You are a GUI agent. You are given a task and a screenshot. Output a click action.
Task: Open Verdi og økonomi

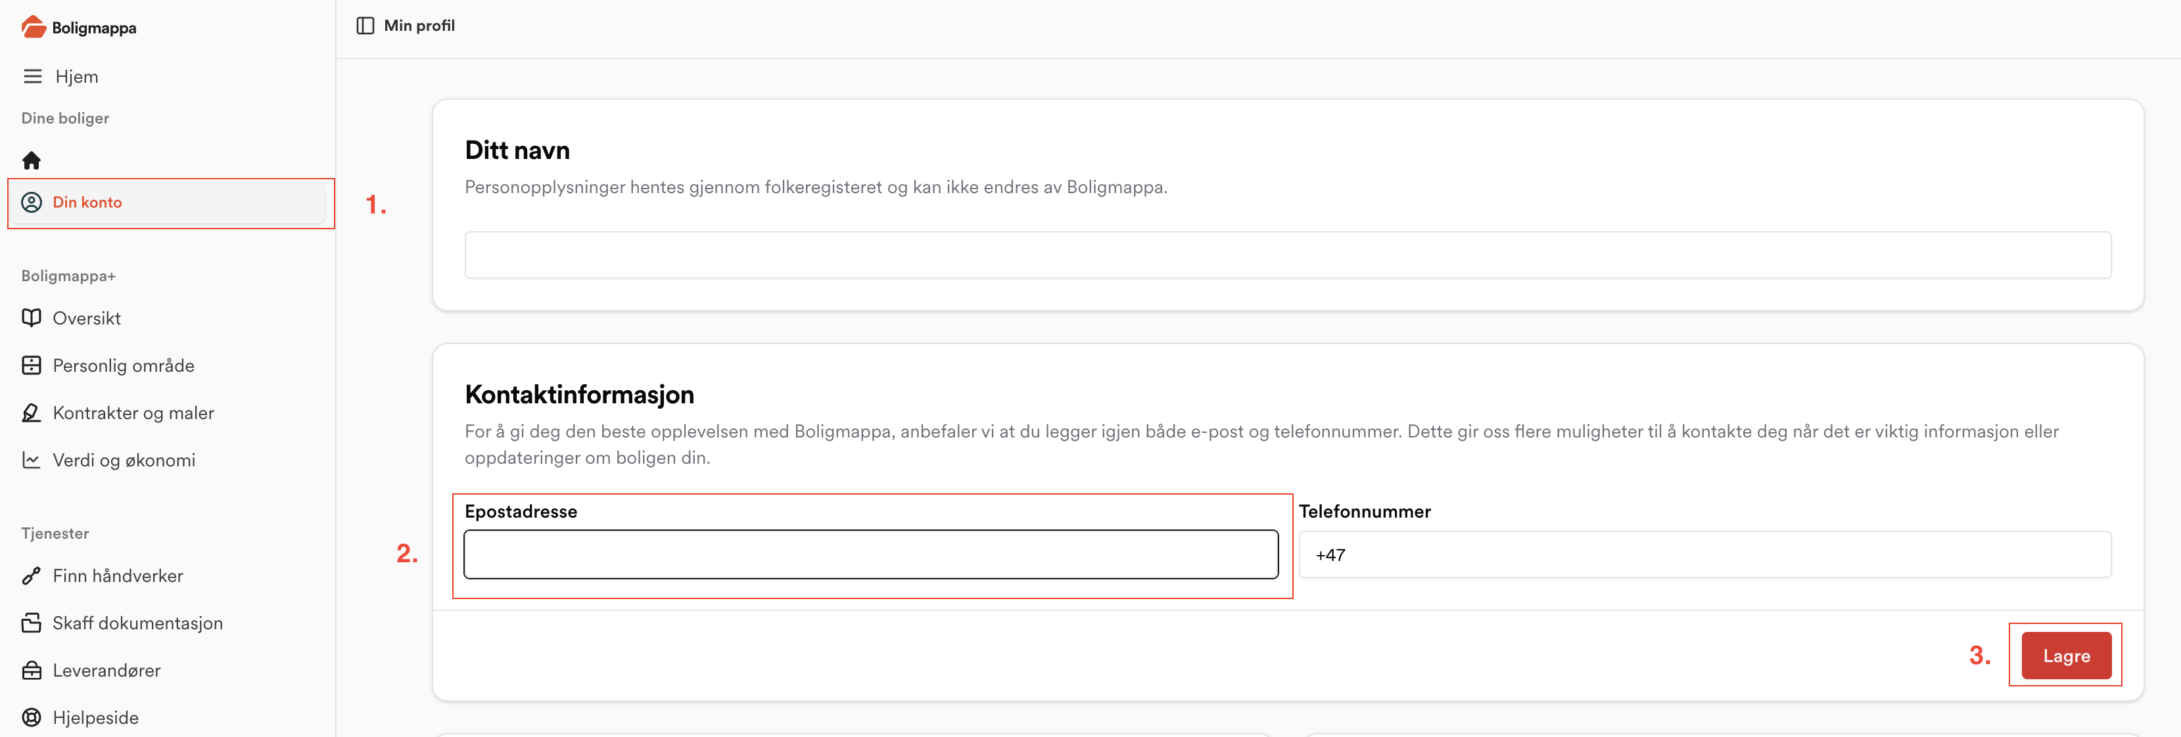[x=124, y=460]
